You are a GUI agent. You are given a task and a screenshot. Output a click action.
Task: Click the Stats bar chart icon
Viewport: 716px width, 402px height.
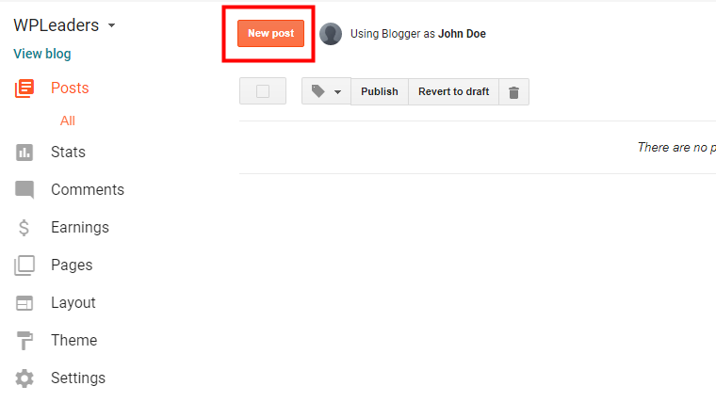[24, 153]
